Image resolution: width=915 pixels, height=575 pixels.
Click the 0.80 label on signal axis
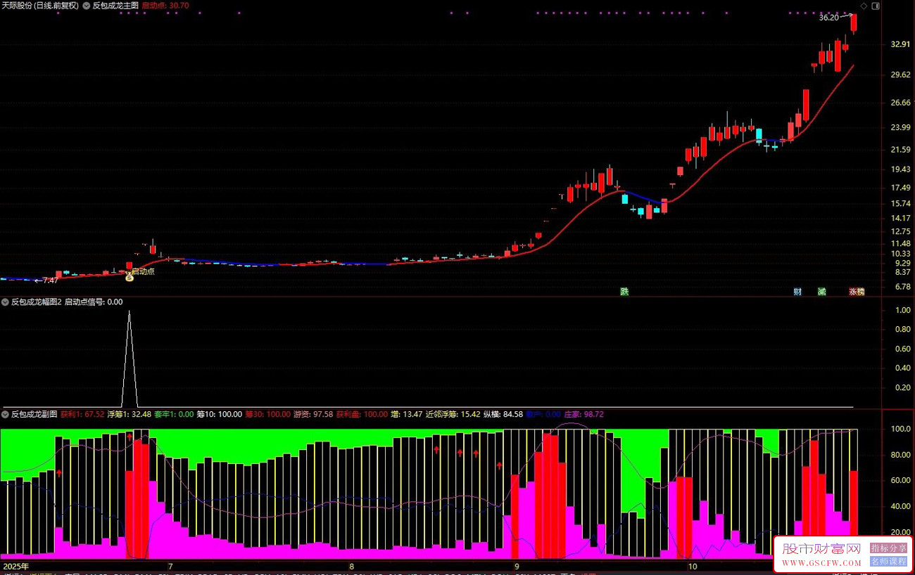click(903, 329)
